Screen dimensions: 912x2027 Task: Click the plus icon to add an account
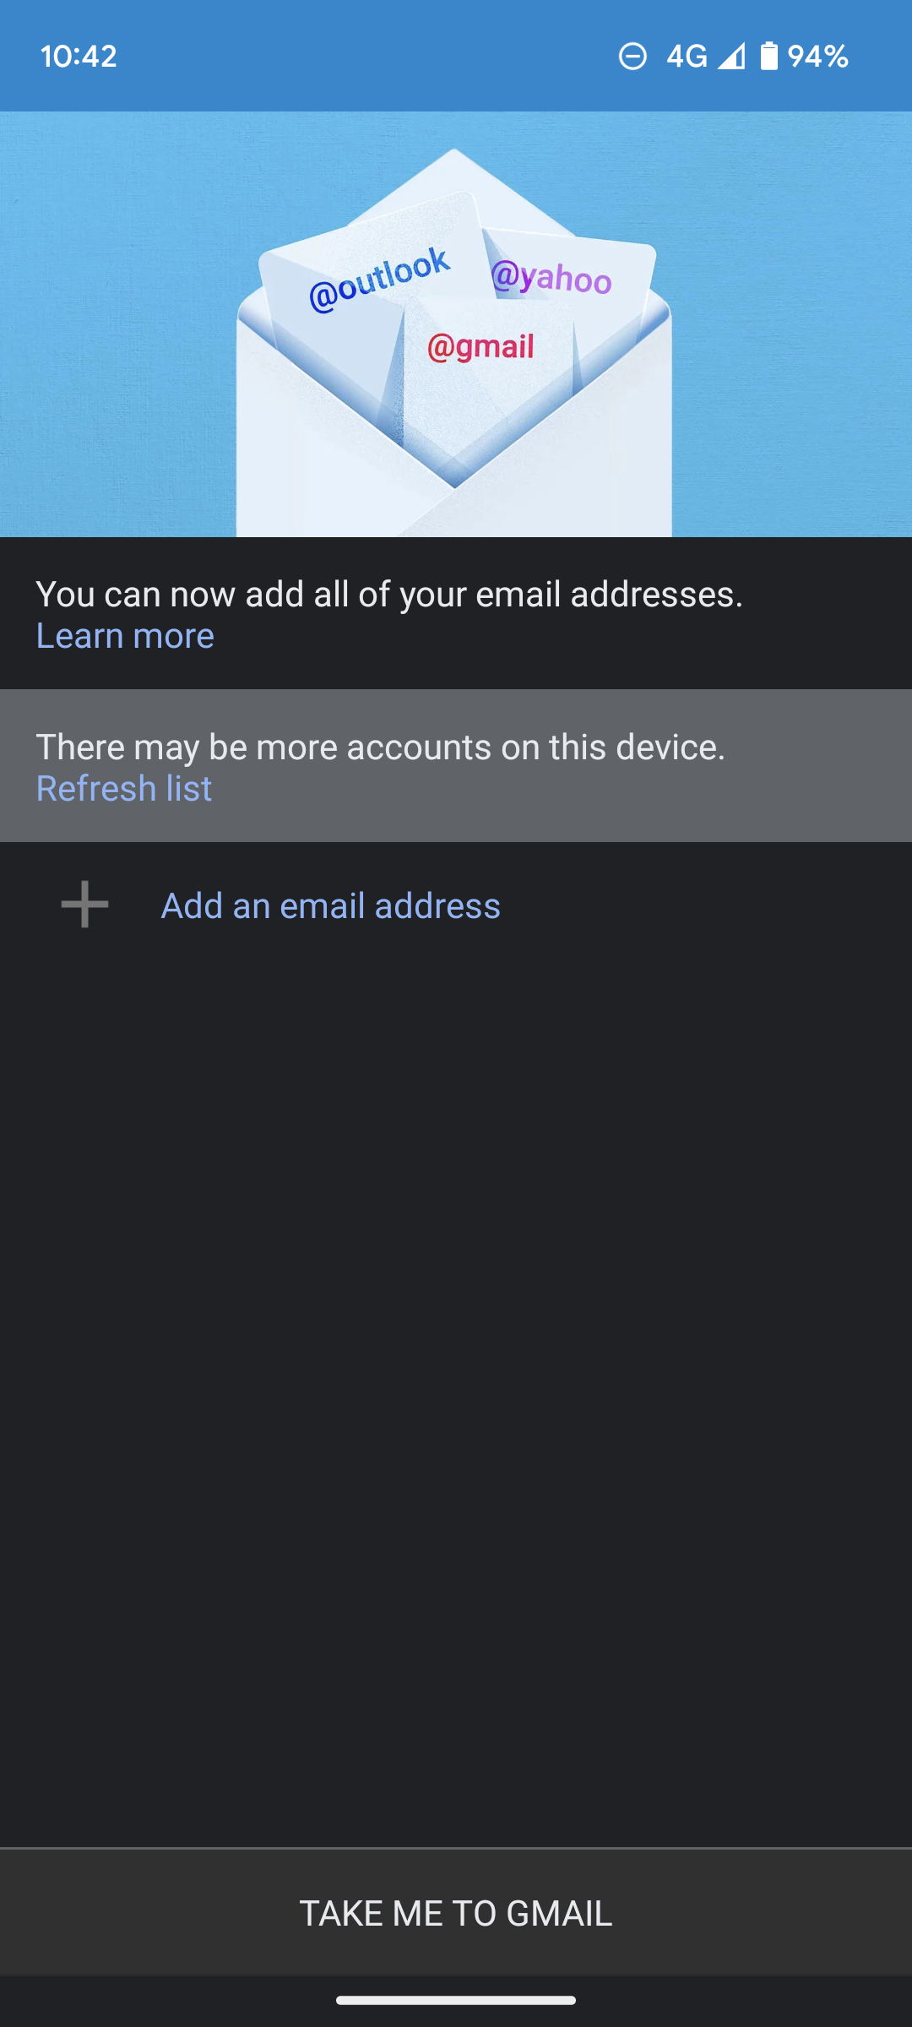pos(82,905)
